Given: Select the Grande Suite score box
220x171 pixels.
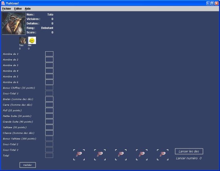Looking at the screenshot, I should 49,122.
